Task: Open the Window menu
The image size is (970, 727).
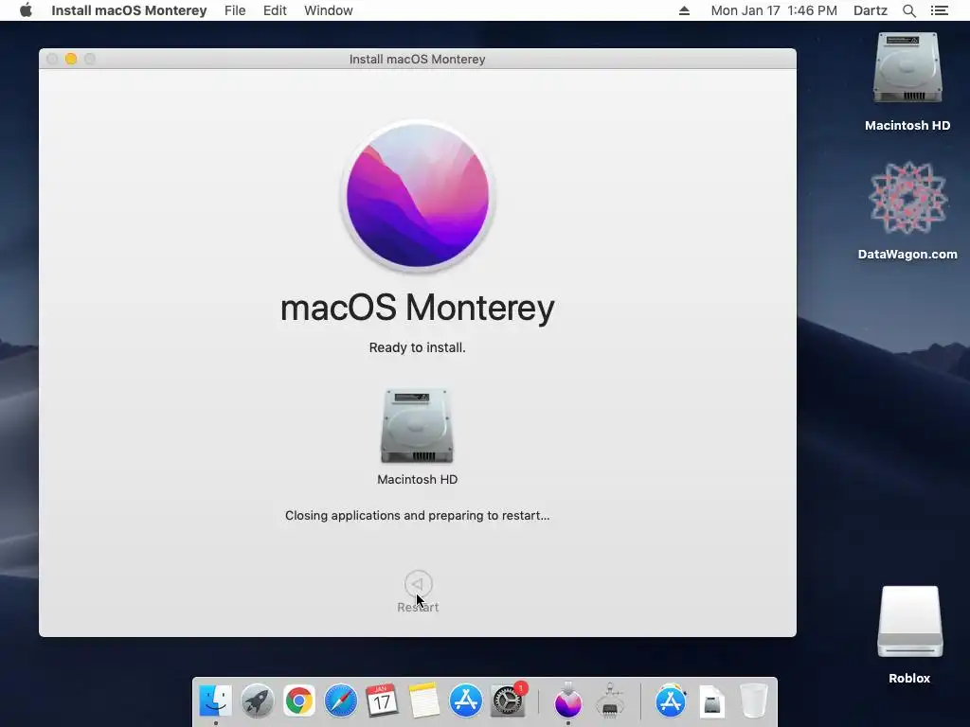Action: click(329, 10)
